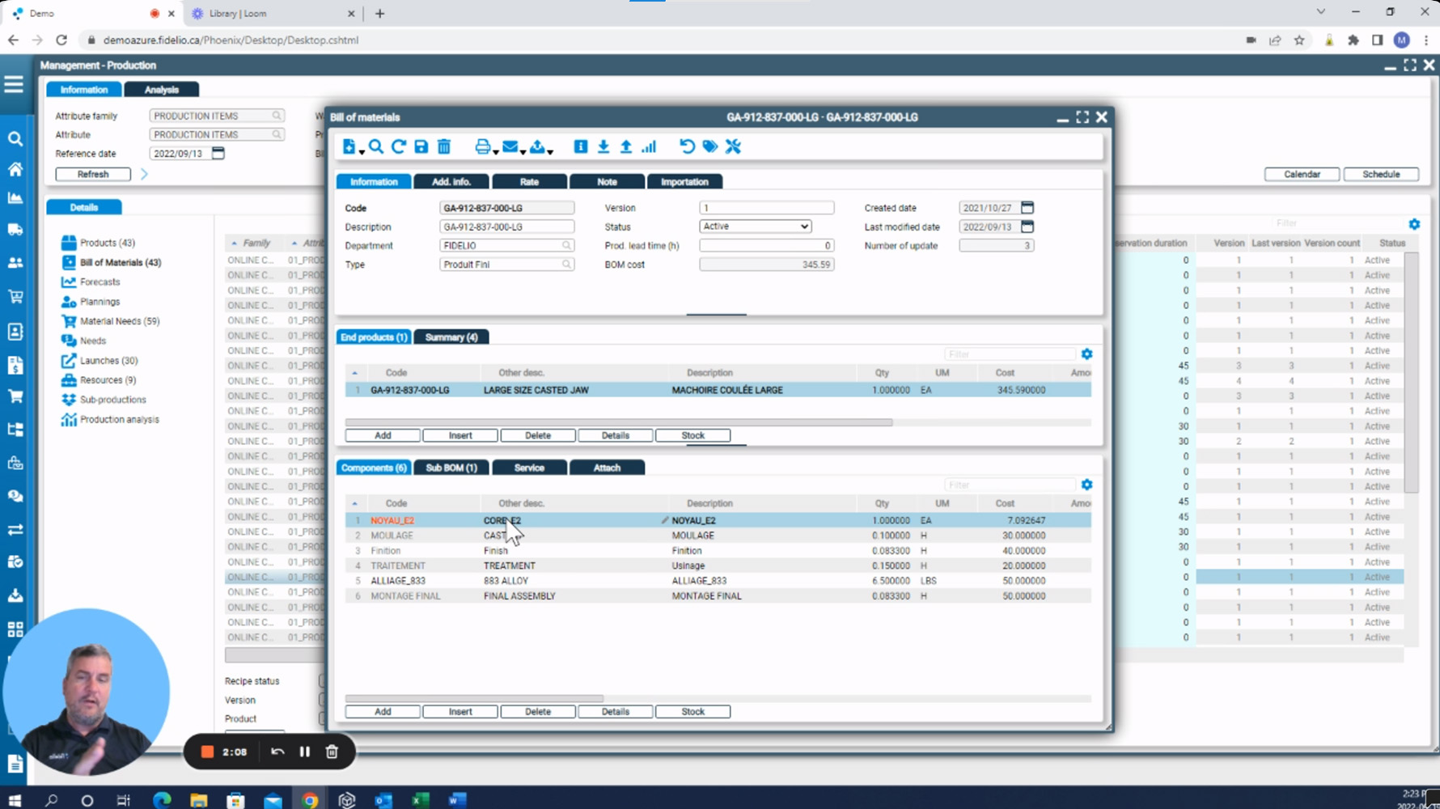
Task: Click the info icon in BOM toolbar
Action: [581, 146]
